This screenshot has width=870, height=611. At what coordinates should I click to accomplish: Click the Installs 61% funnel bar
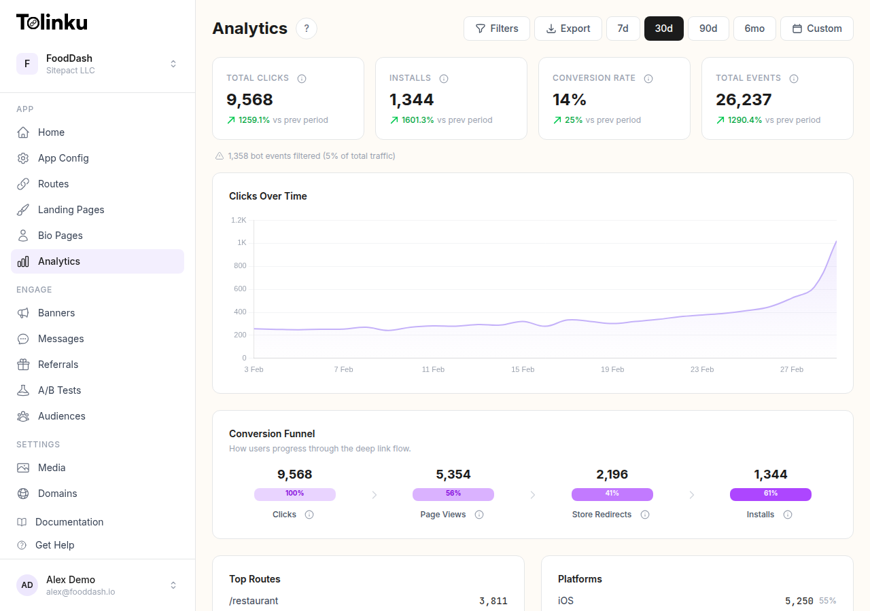pyautogui.click(x=770, y=494)
